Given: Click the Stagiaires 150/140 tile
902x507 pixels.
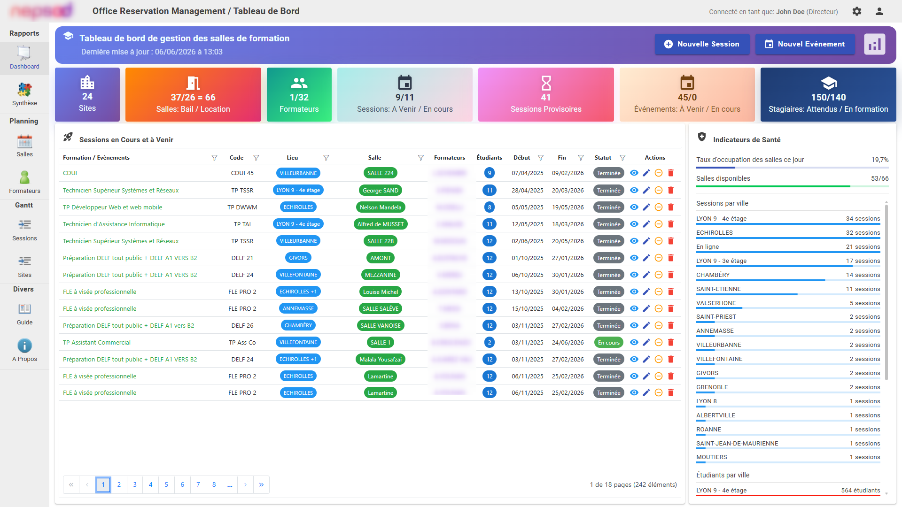Looking at the screenshot, I should tap(828, 94).
